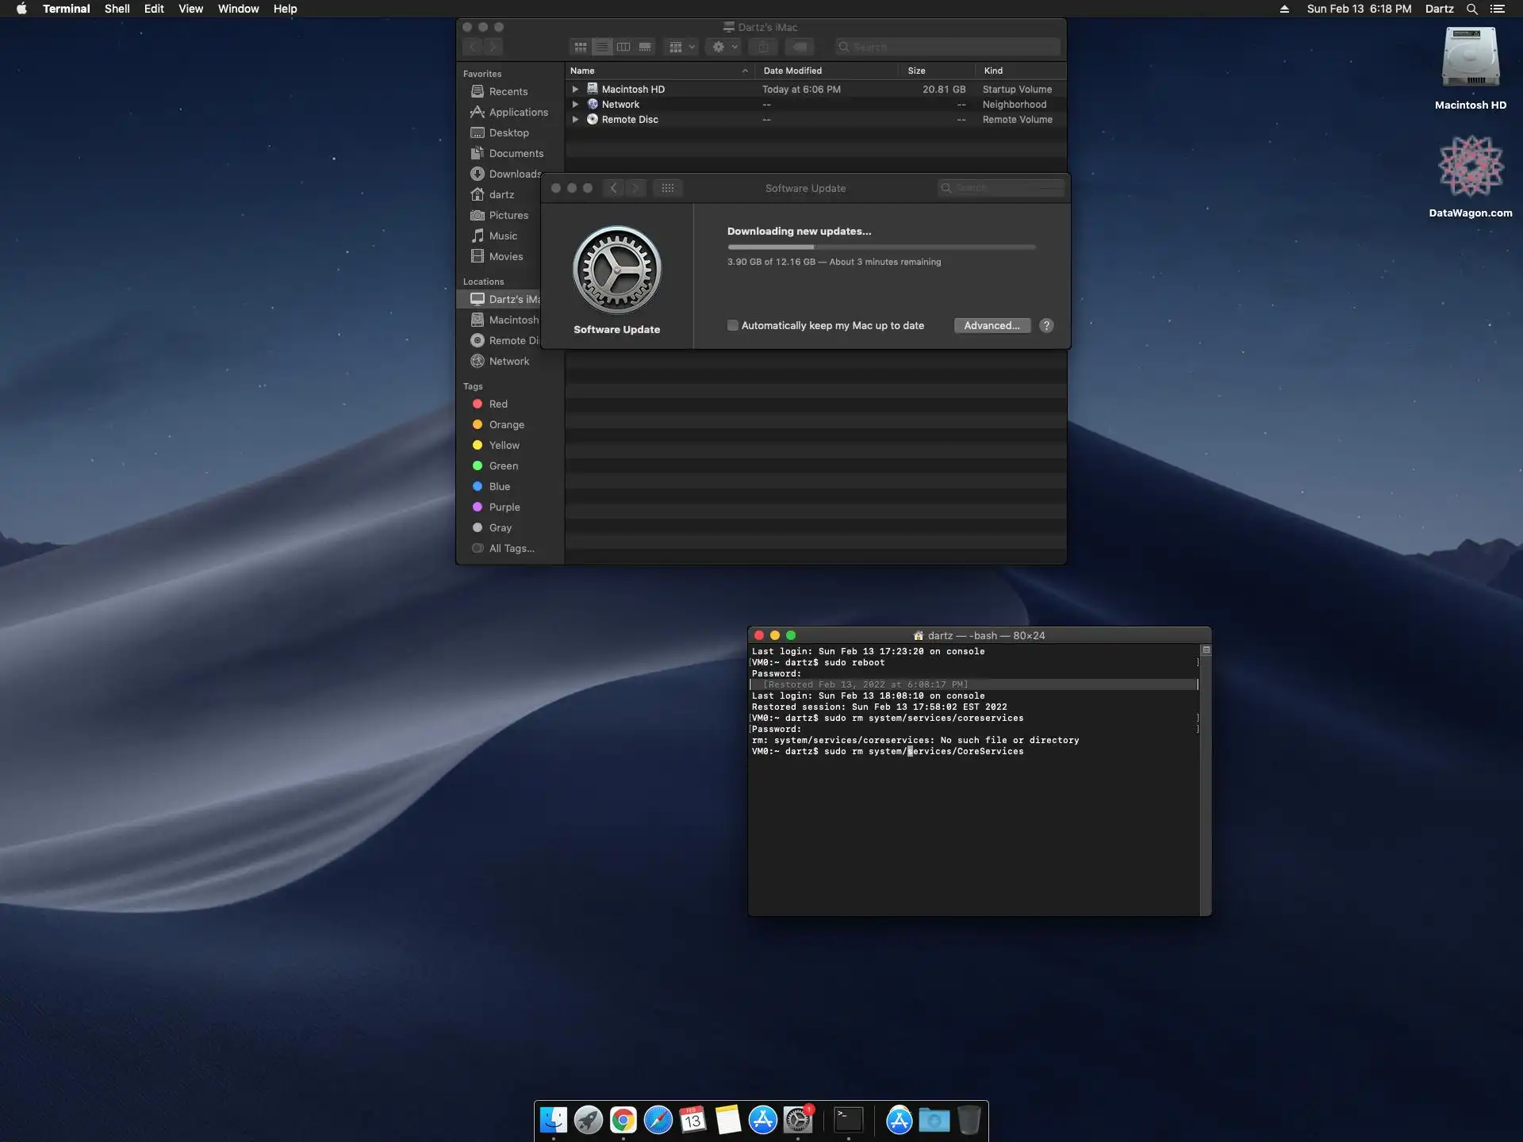This screenshot has width=1523, height=1142.
Task: Open the Finder action gear dropdown
Action: pyautogui.click(x=724, y=47)
